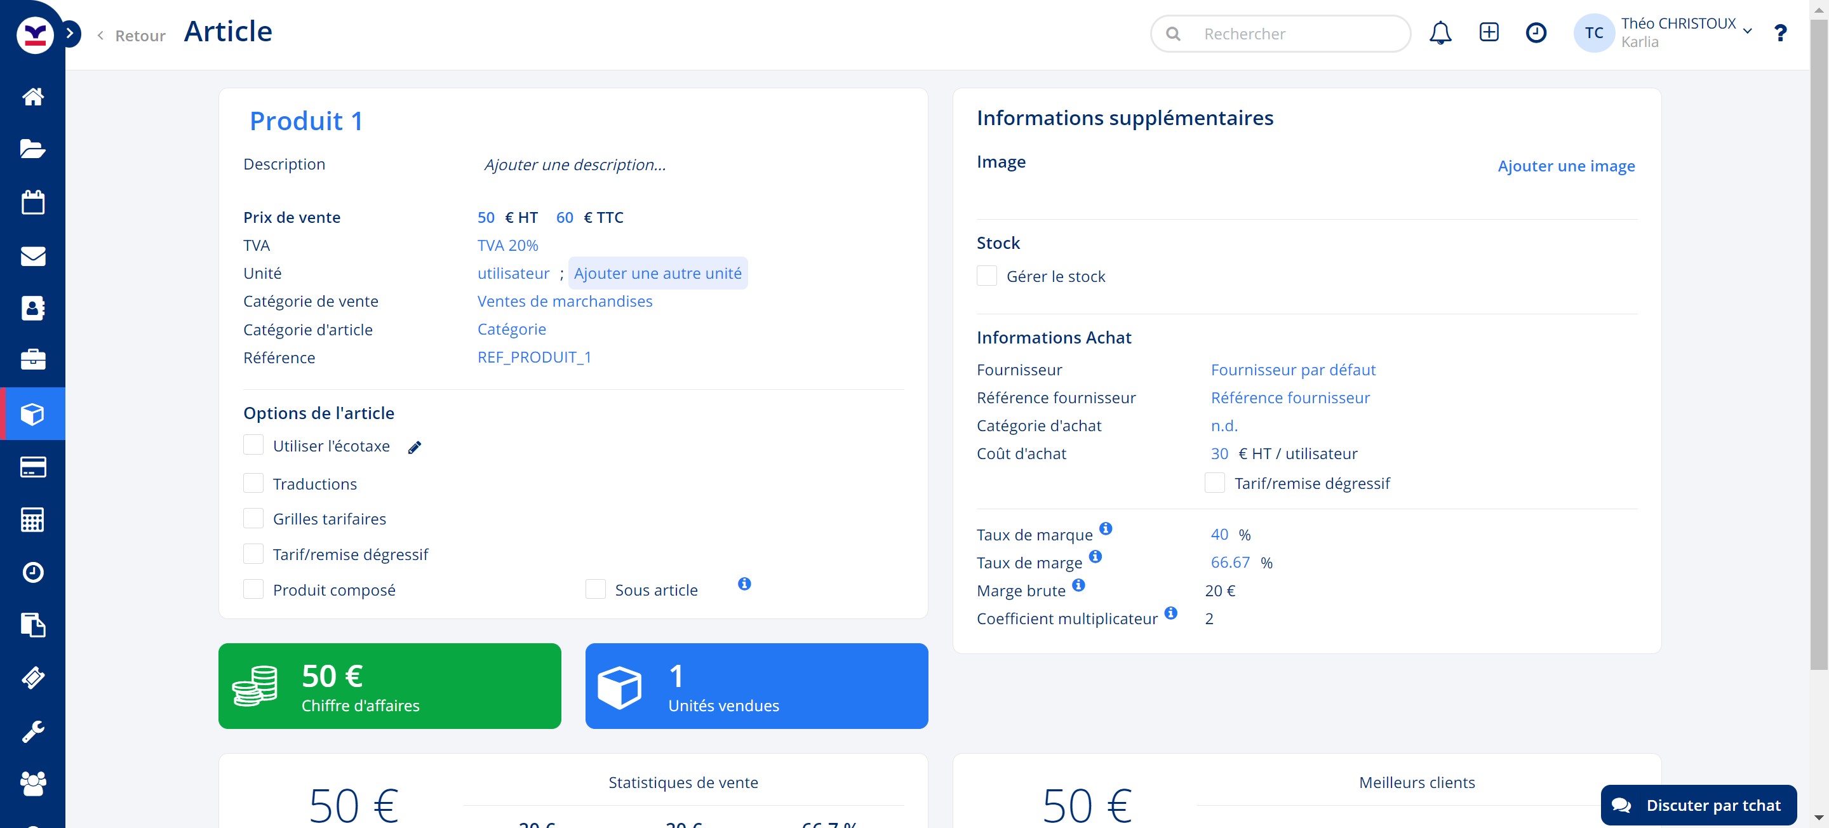Open the TVA 20% selector

[x=507, y=246]
